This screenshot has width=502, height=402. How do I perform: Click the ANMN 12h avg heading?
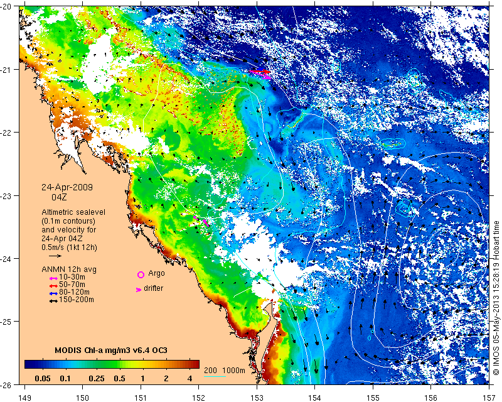(x=69, y=269)
